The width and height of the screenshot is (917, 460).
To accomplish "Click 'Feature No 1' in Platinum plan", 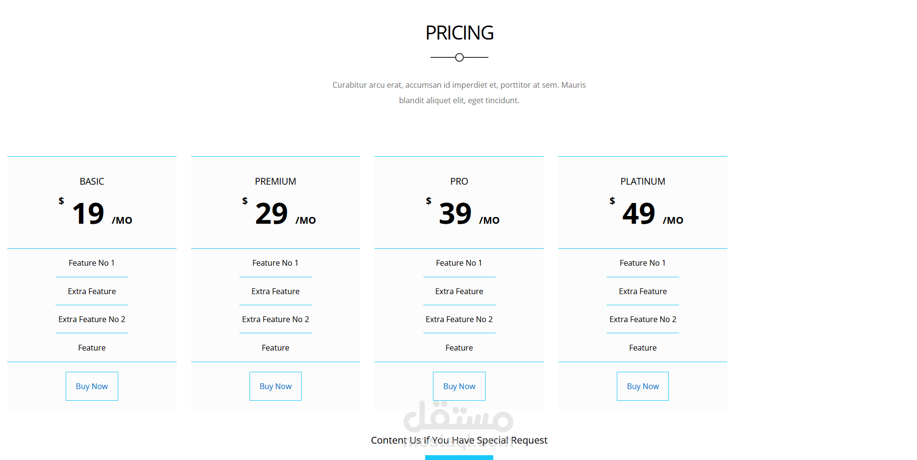I will click(643, 263).
